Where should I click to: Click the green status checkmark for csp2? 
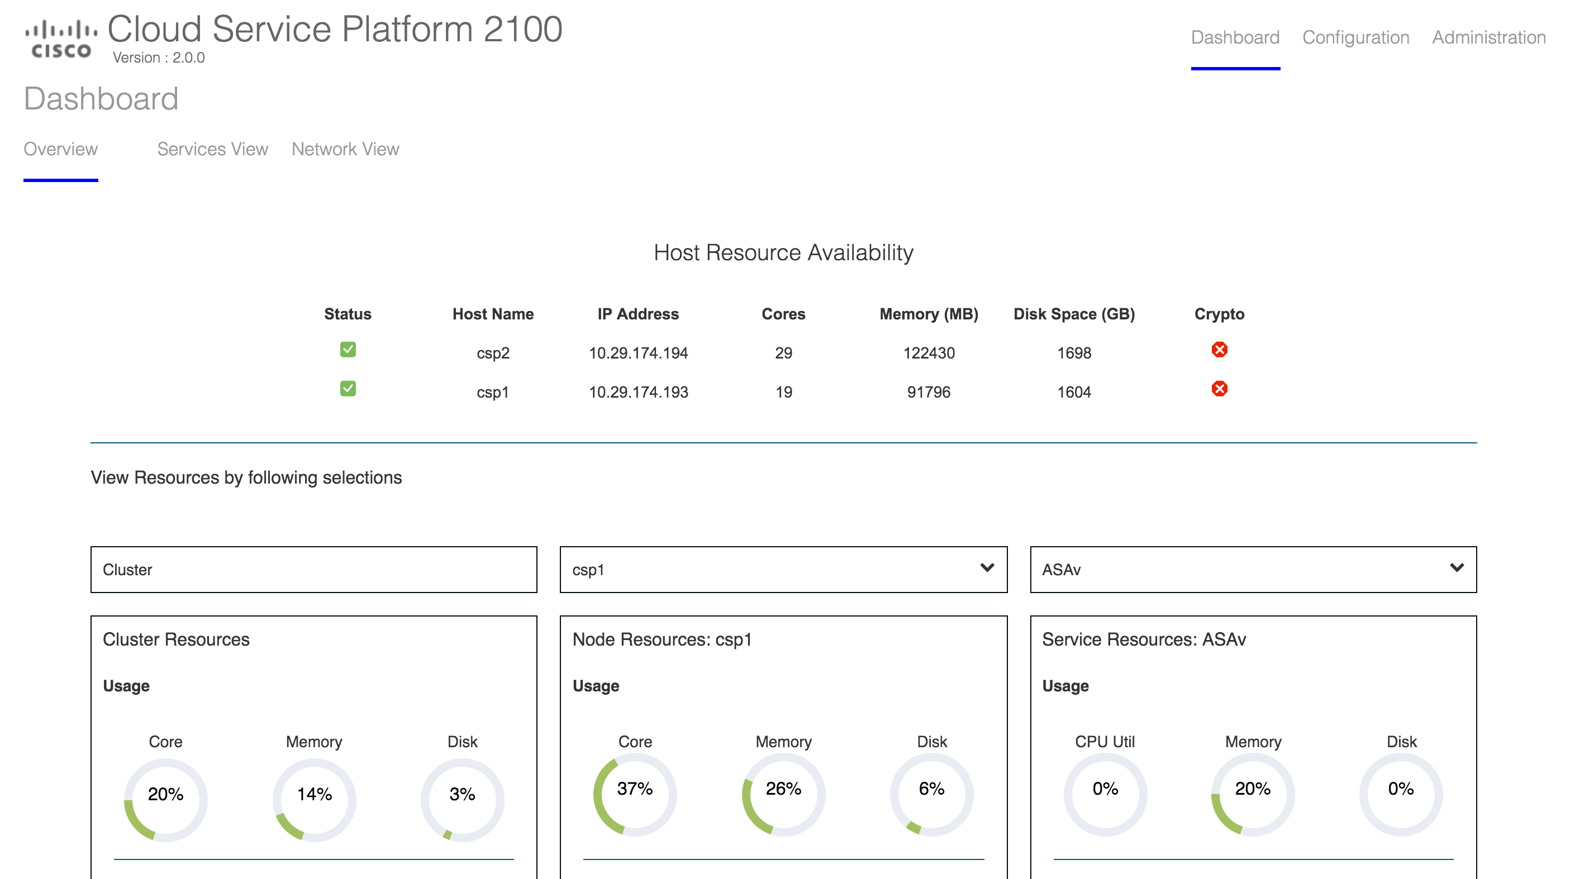pyautogui.click(x=347, y=350)
